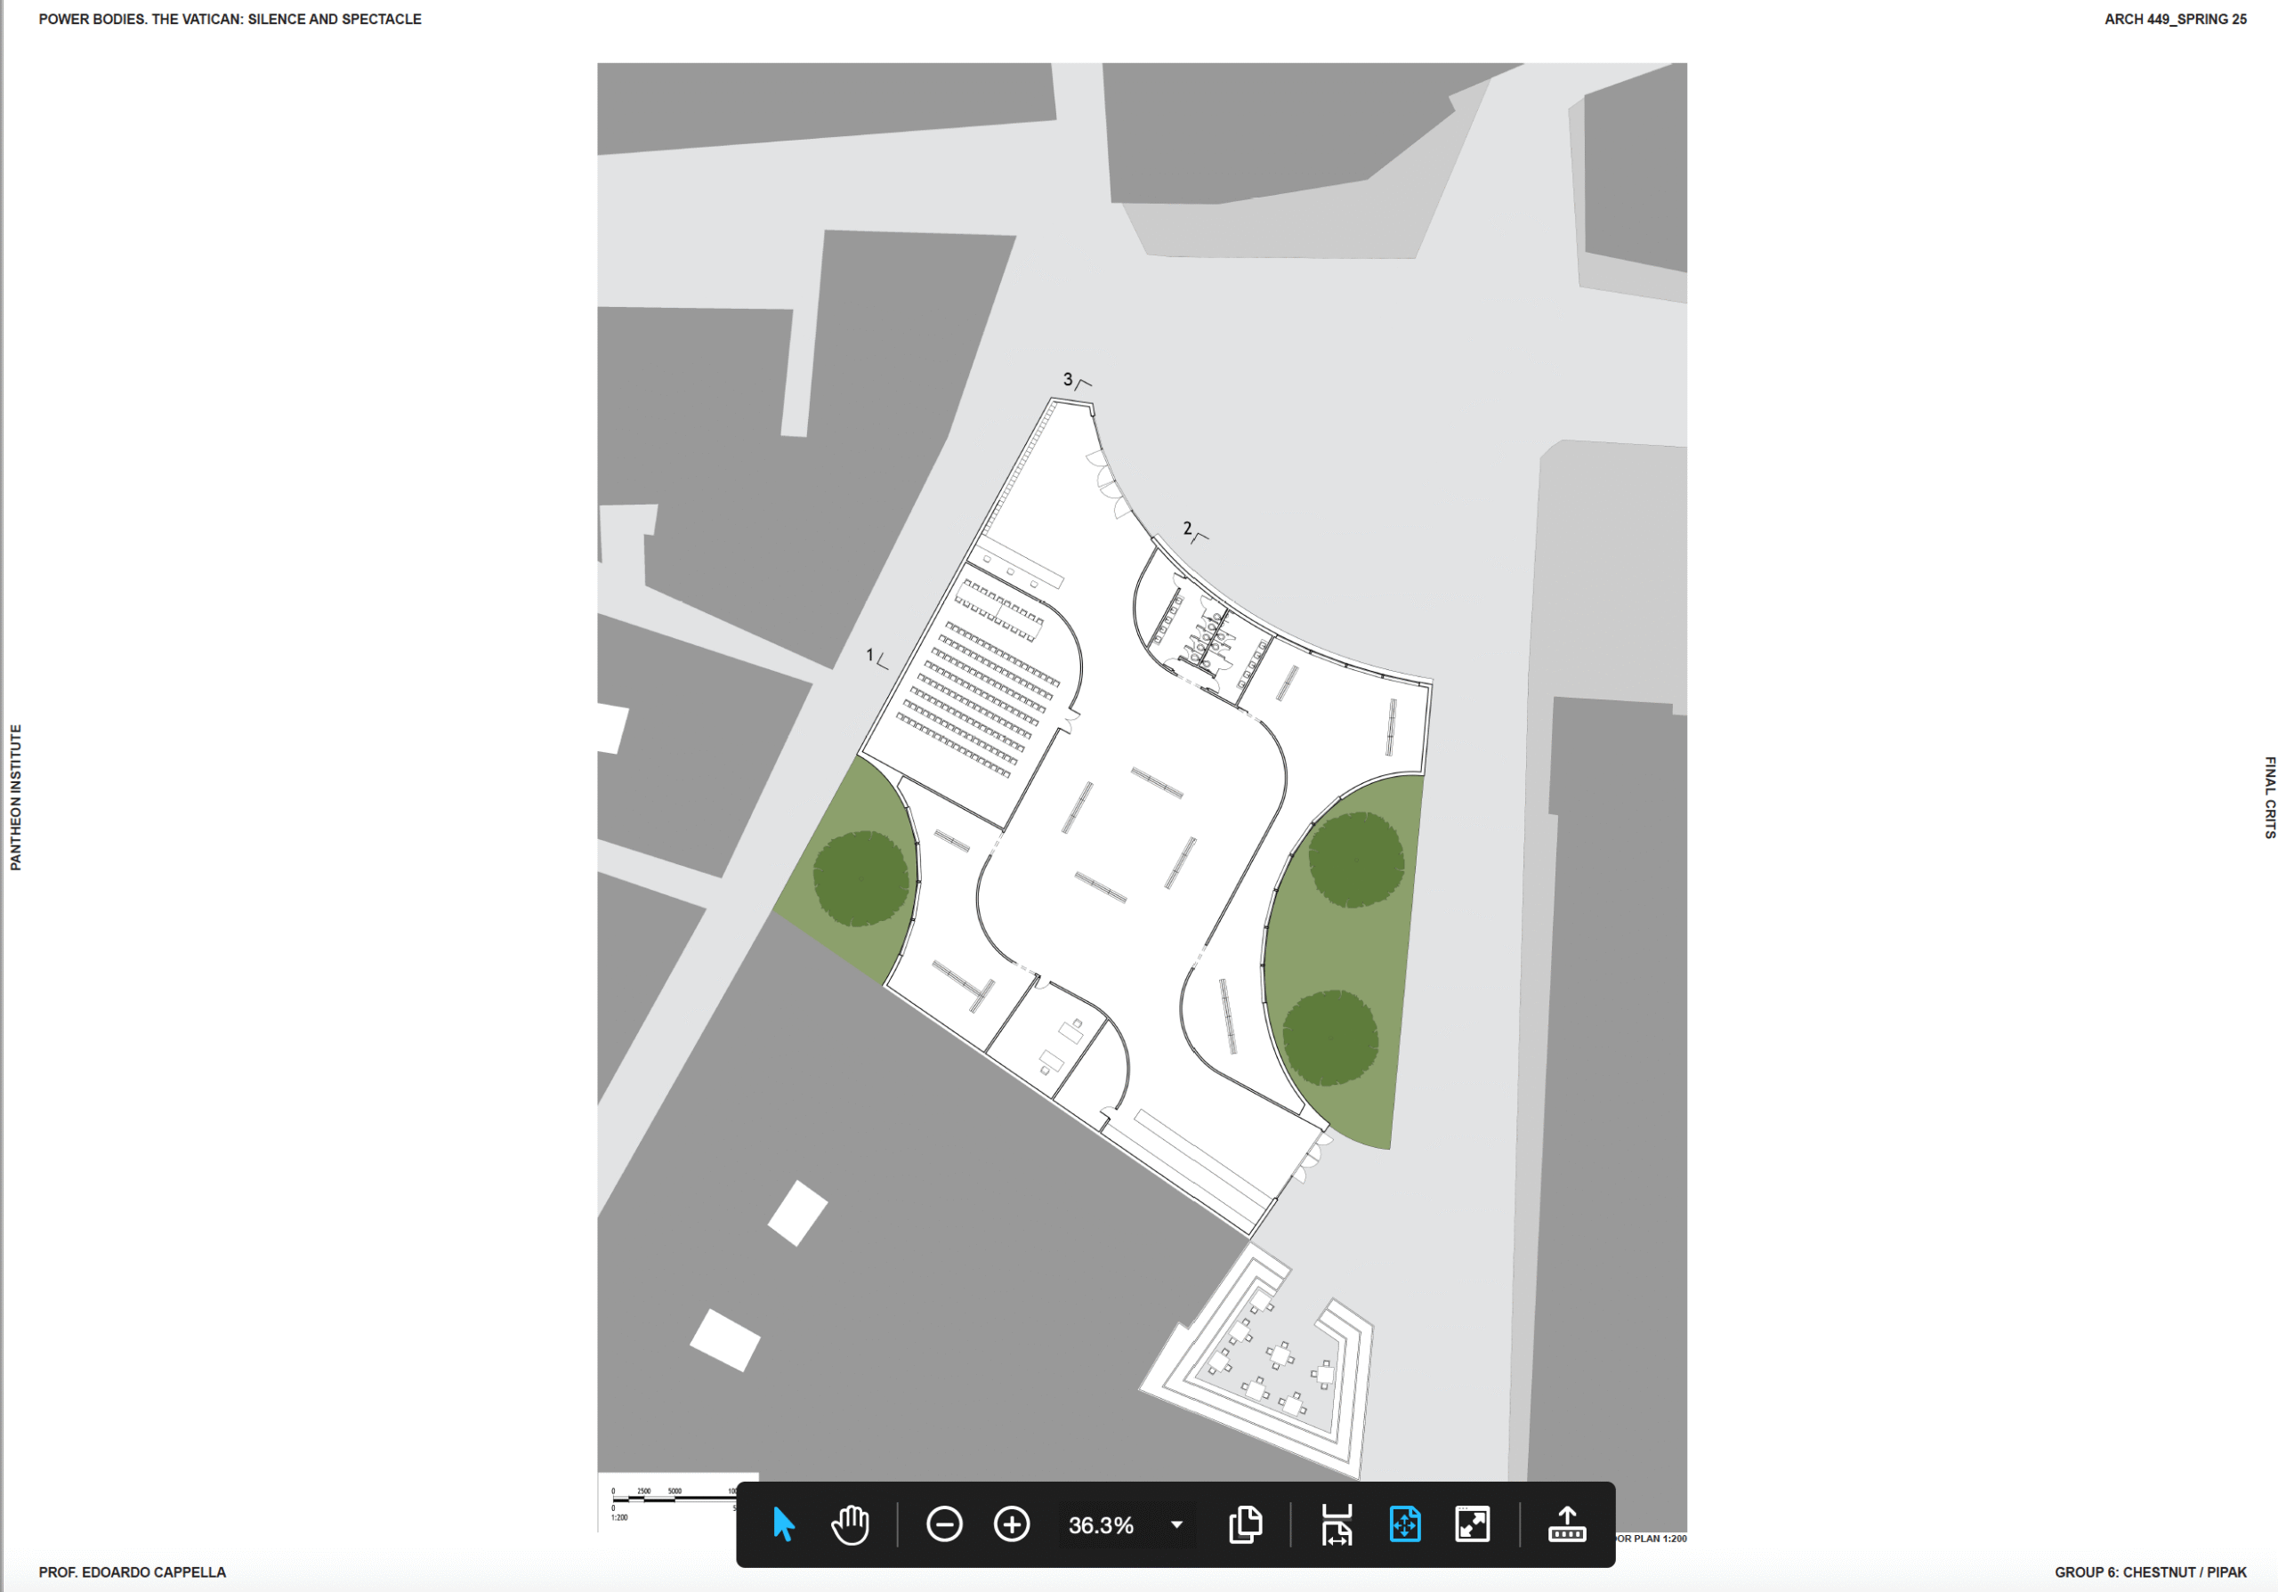Screen dimensions: 2278x1592
Task: Activate the hand pan tool
Action: pos(849,1524)
